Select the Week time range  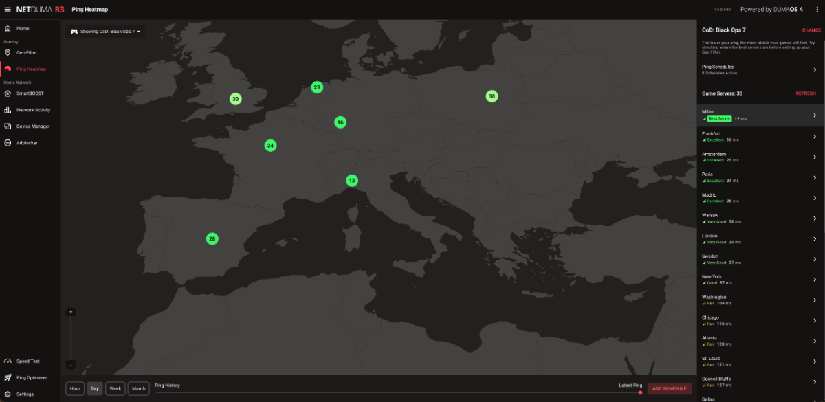point(115,389)
